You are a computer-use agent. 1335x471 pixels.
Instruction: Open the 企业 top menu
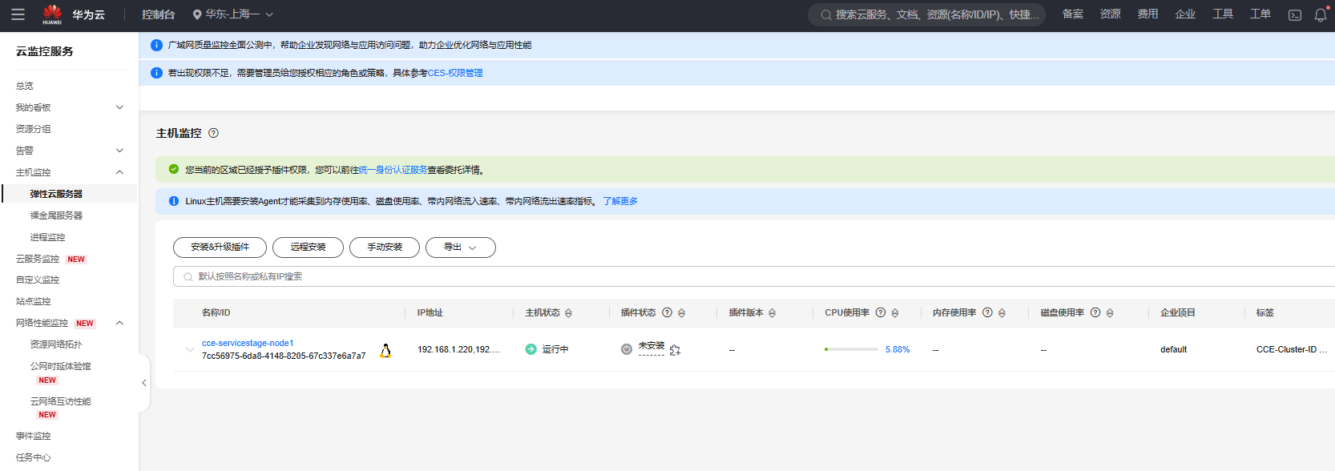(x=1185, y=14)
